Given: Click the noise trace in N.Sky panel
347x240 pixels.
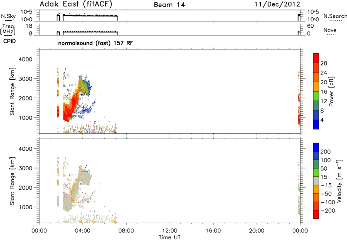Looking at the screenshot, I should point(90,16).
